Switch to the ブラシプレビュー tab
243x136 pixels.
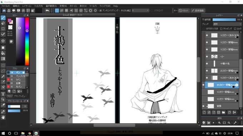(20, 96)
